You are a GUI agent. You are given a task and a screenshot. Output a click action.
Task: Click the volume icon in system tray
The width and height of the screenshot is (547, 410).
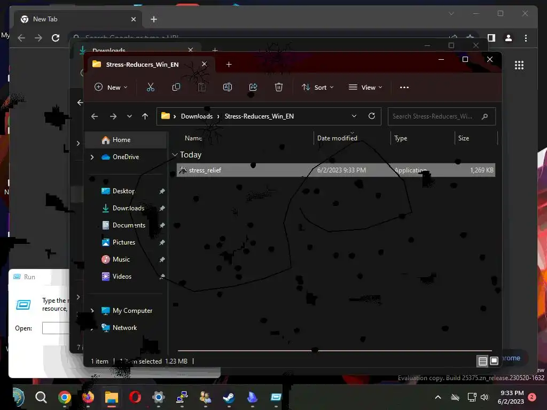(x=485, y=397)
